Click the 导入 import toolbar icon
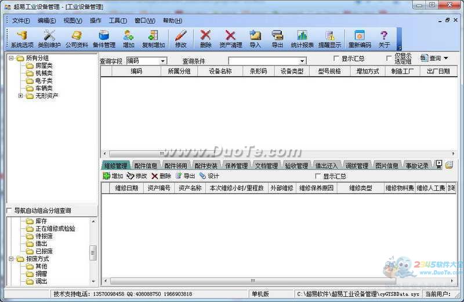 point(255,39)
